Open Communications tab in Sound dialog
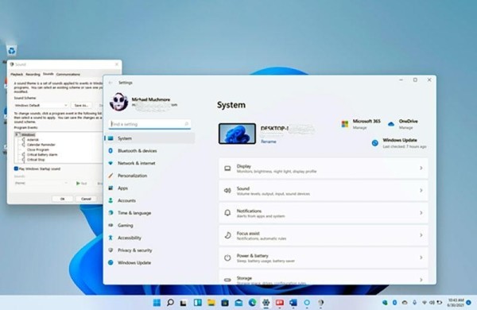The width and height of the screenshot is (477, 310). pyautogui.click(x=68, y=74)
